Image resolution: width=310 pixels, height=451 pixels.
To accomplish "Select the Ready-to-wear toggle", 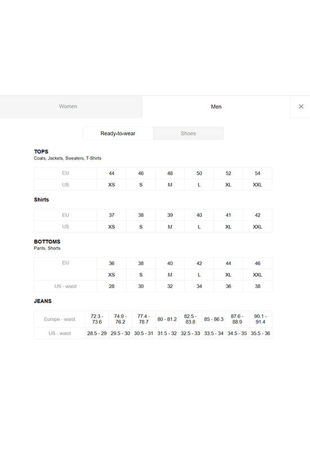I will coord(118,134).
